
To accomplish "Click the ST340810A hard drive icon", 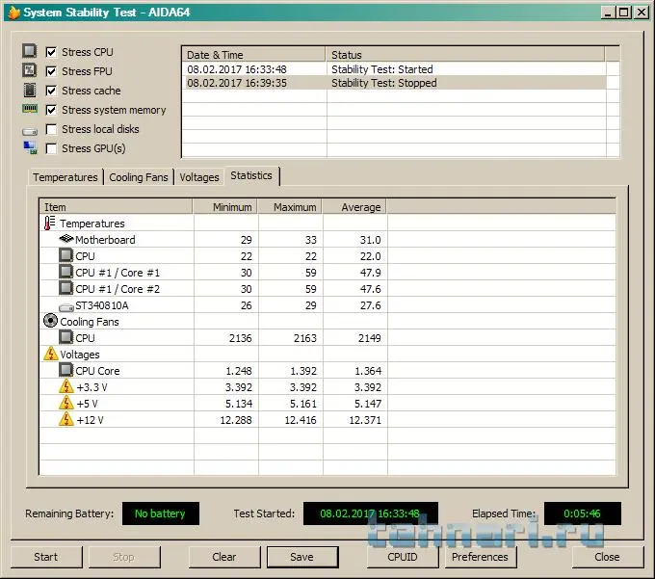I will [66, 305].
